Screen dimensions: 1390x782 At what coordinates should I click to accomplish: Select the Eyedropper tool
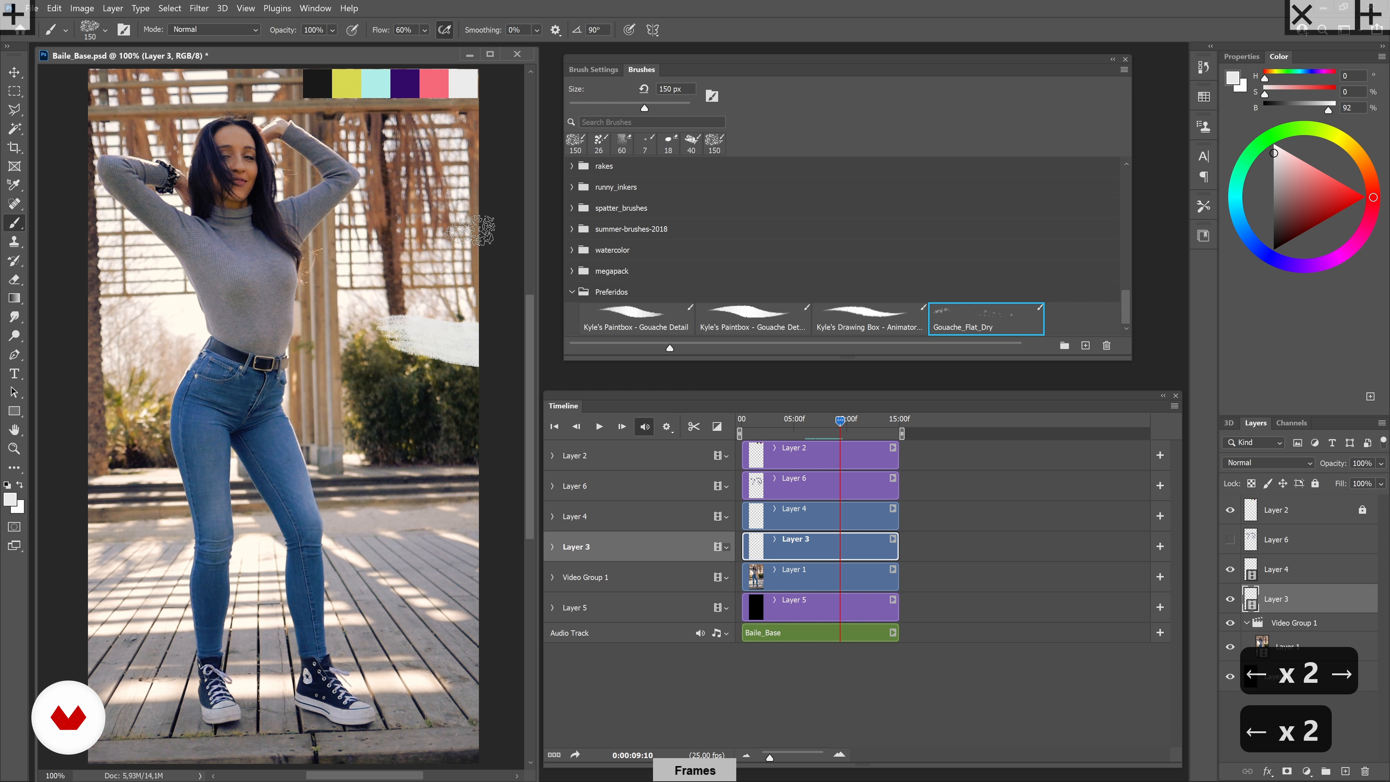click(x=14, y=185)
